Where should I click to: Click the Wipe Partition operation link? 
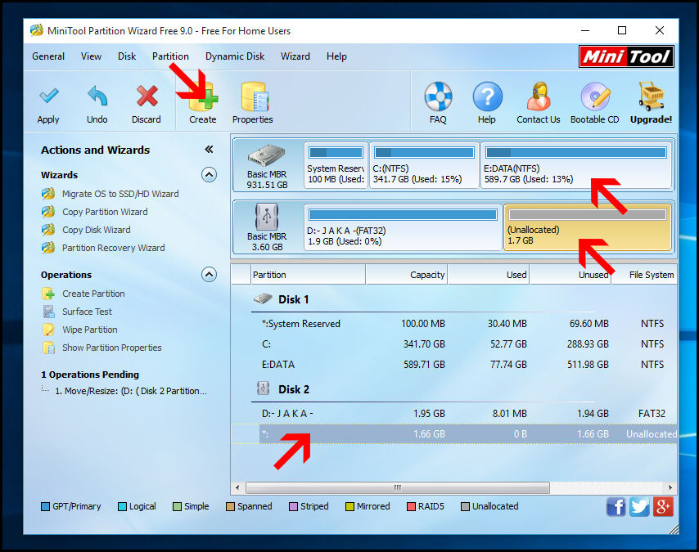(x=89, y=330)
